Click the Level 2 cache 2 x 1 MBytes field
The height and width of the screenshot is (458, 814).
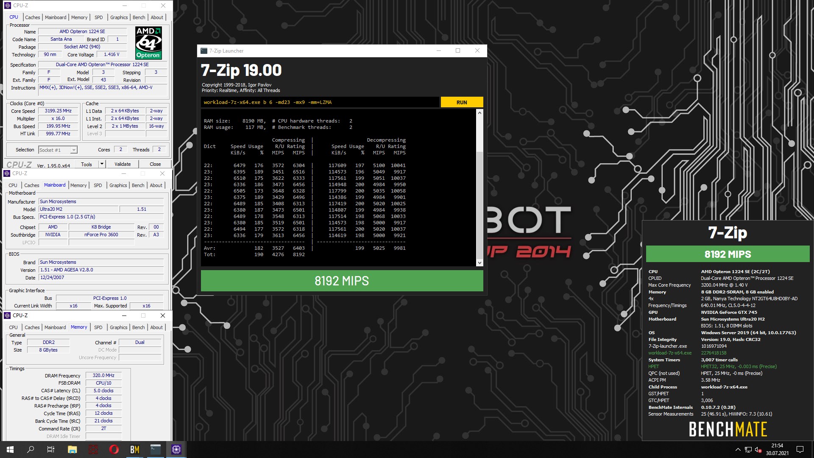click(125, 126)
